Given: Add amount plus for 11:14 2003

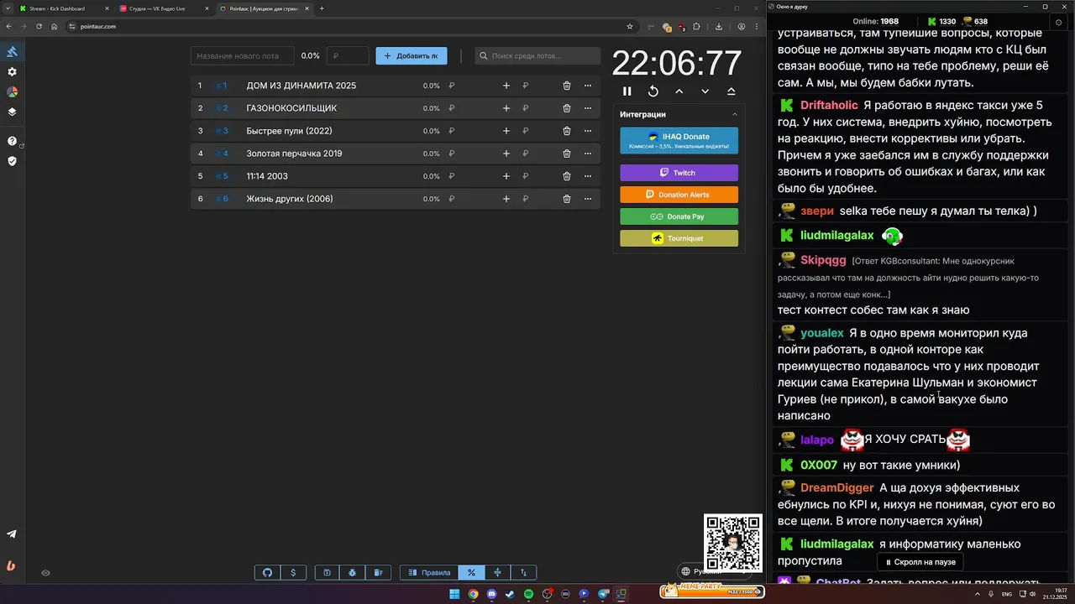Looking at the screenshot, I should tap(506, 176).
